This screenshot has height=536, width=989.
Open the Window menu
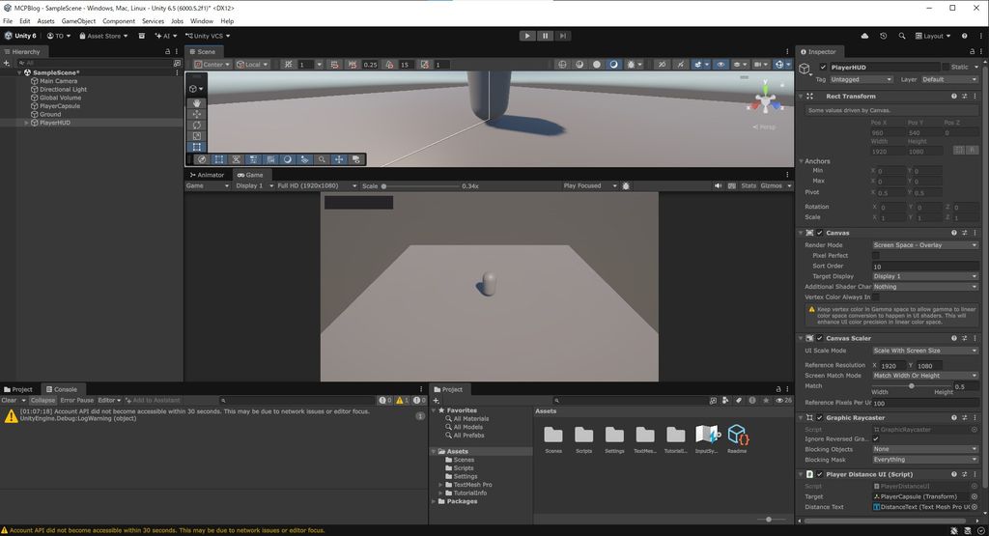tap(202, 21)
